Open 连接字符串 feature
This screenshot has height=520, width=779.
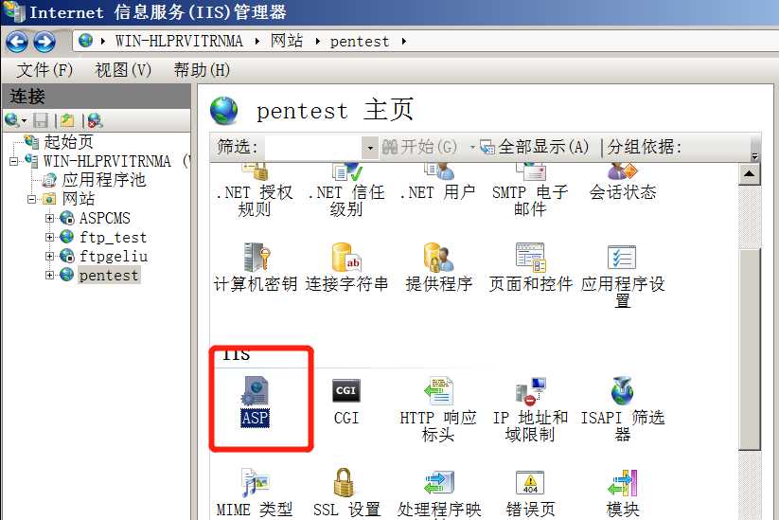[346, 267]
